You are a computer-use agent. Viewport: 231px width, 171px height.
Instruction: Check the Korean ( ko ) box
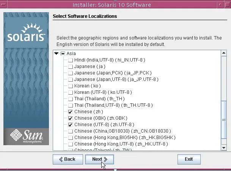tap(71, 86)
